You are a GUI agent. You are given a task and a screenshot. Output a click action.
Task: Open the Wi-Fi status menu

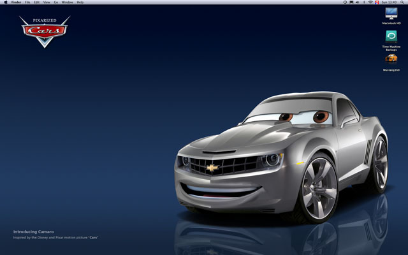[370, 2]
